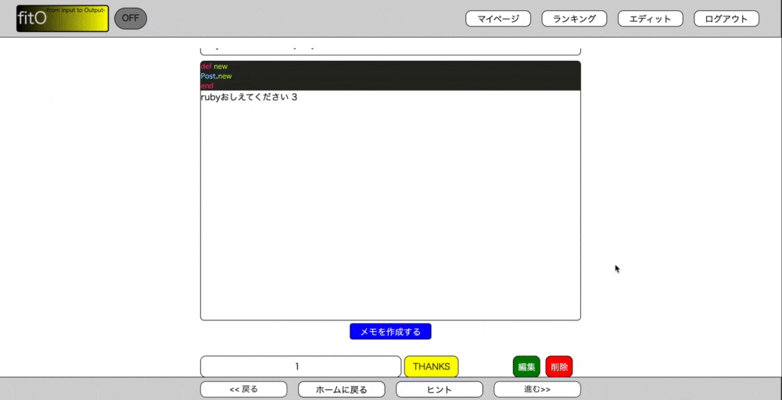Click the code line 'end'

(x=207, y=86)
